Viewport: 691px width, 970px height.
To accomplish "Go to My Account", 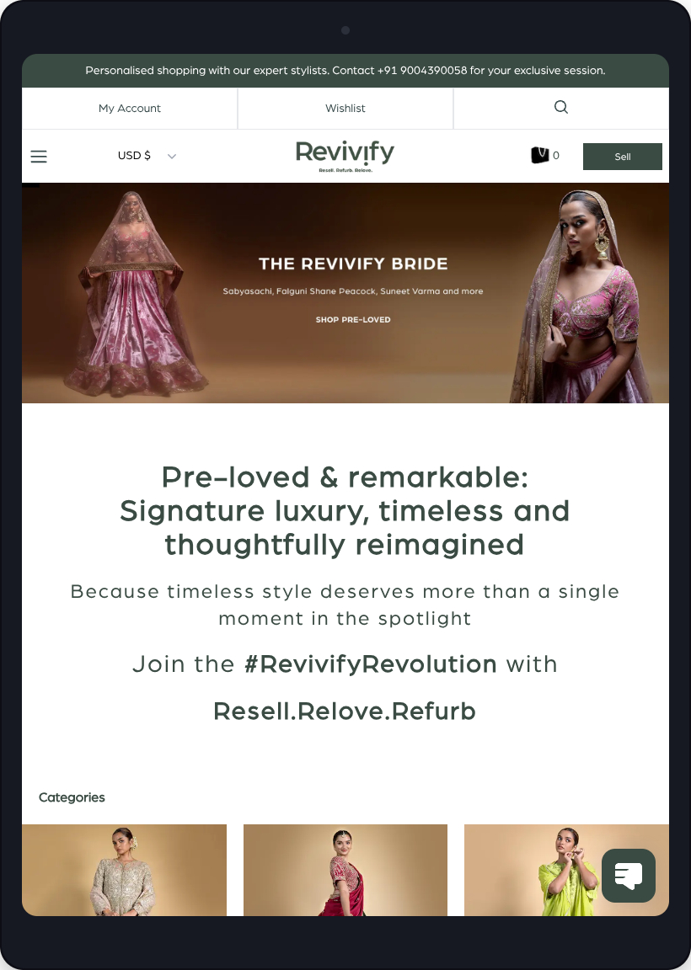I will point(130,109).
